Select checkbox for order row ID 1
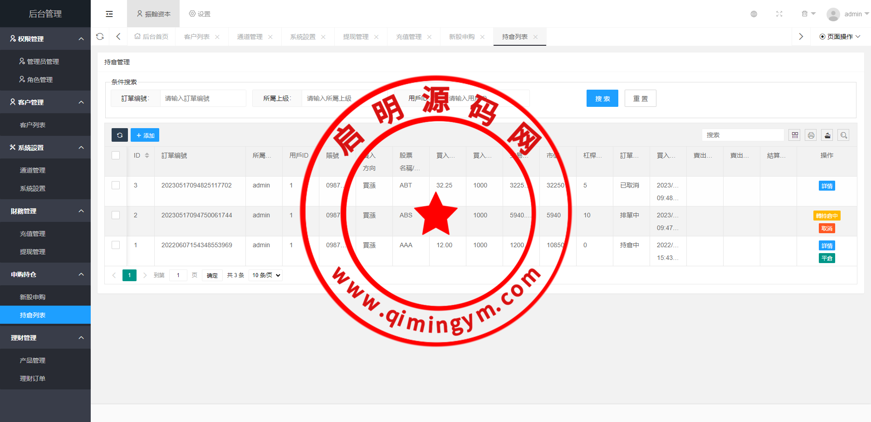871x422 pixels. tap(116, 245)
